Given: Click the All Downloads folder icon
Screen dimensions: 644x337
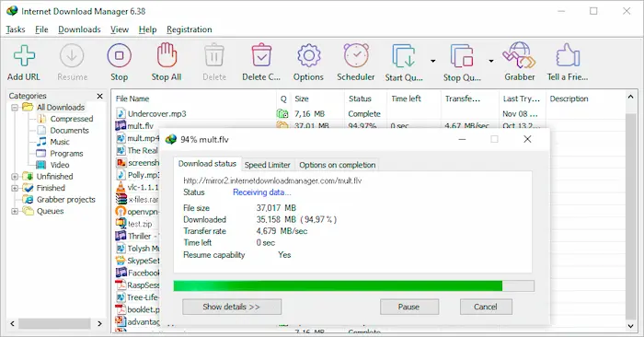Looking at the screenshot, I should (28, 107).
